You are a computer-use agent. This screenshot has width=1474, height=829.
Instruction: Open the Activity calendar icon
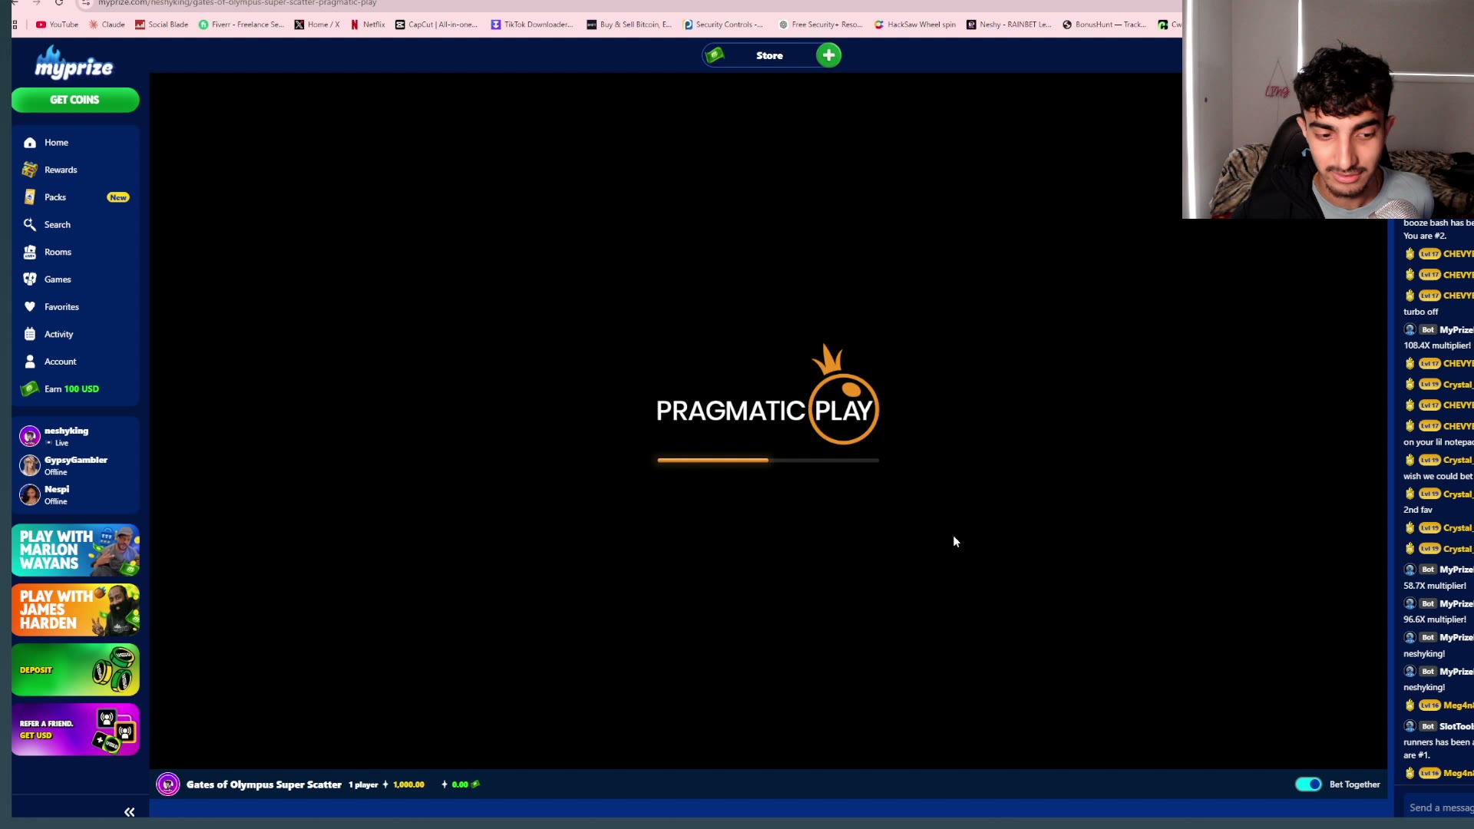tap(30, 334)
